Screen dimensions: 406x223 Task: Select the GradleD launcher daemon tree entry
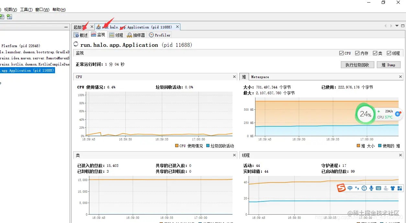(x=35, y=52)
